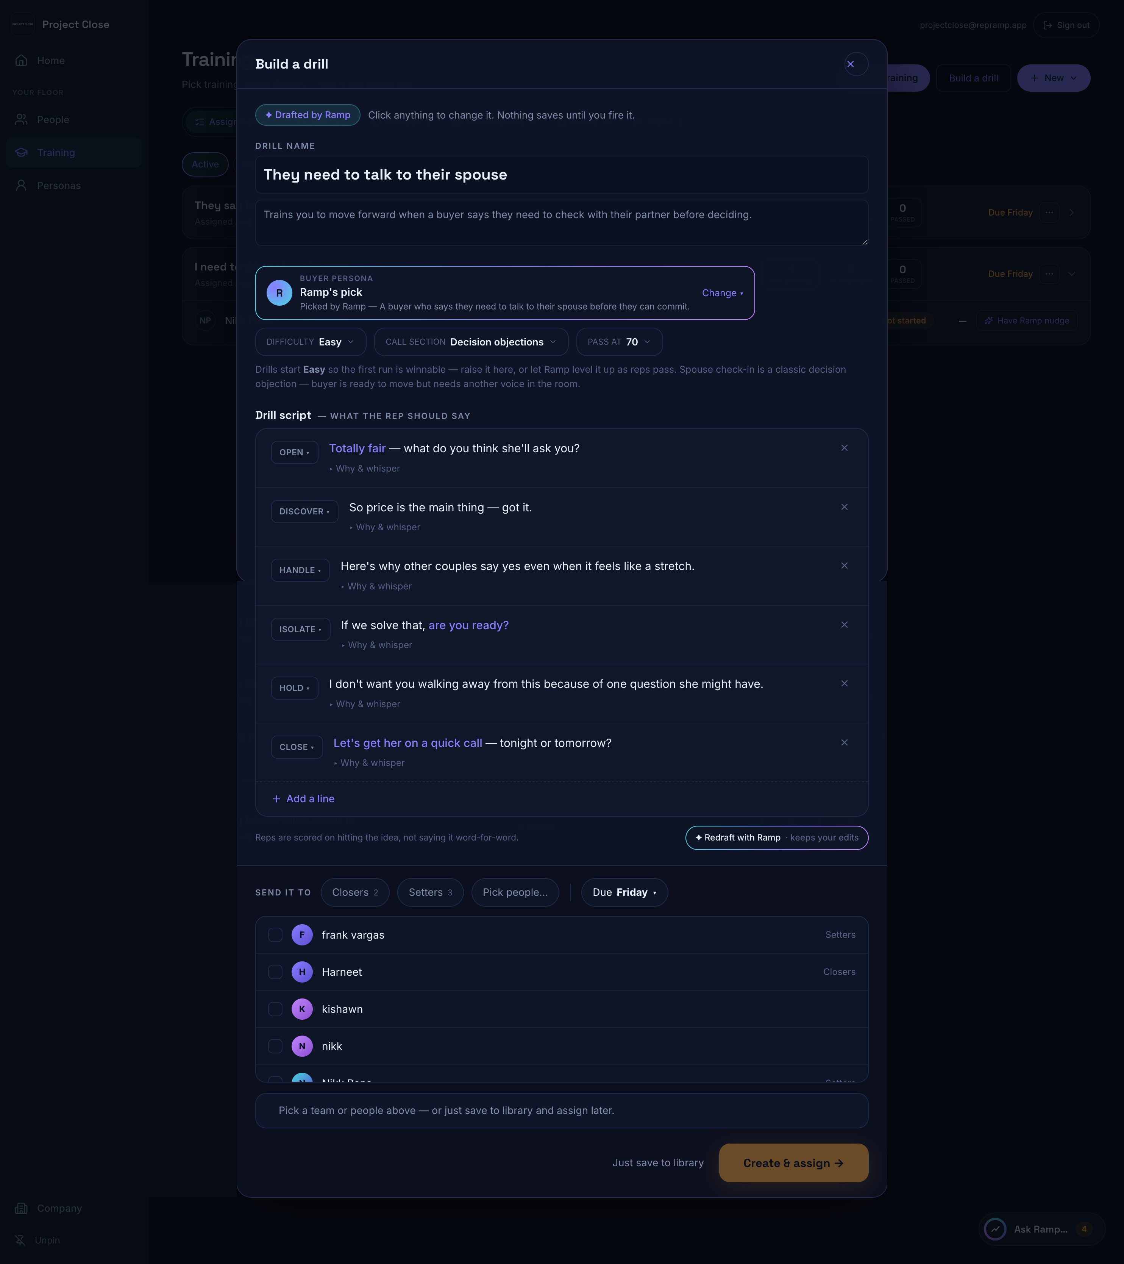Screen dimensions: 1124x1264
Task: Open the DISCOVER stage tag dropdown
Action: tap(305, 511)
